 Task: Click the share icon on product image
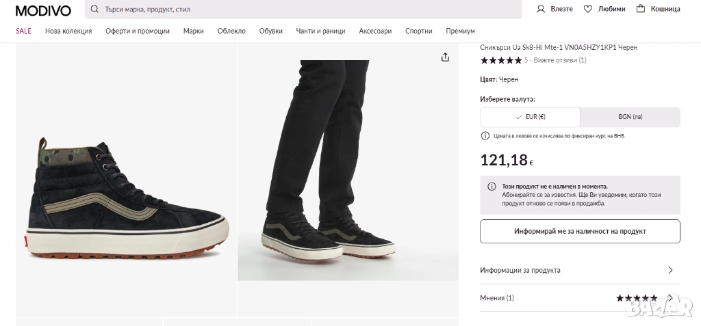(445, 57)
